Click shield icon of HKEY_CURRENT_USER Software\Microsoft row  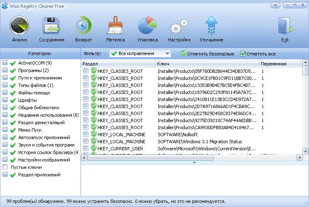tap(94, 148)
